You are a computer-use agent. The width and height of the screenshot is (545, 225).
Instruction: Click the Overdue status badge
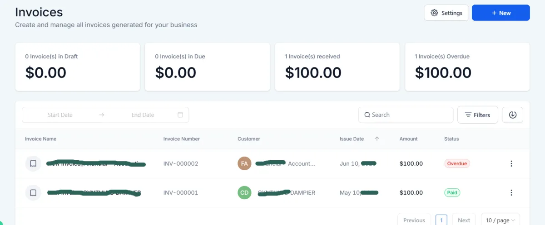pyautogui.click(x=457, y=164)
